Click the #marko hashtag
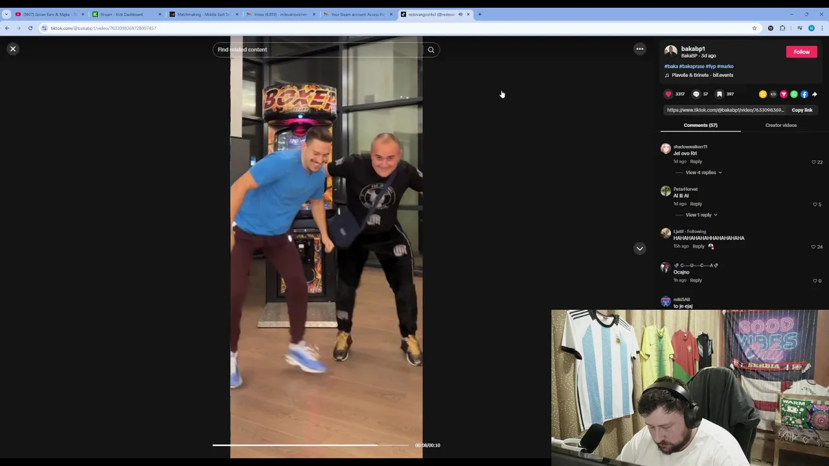This screenshot has height=466, width=829. click(725, 66)
